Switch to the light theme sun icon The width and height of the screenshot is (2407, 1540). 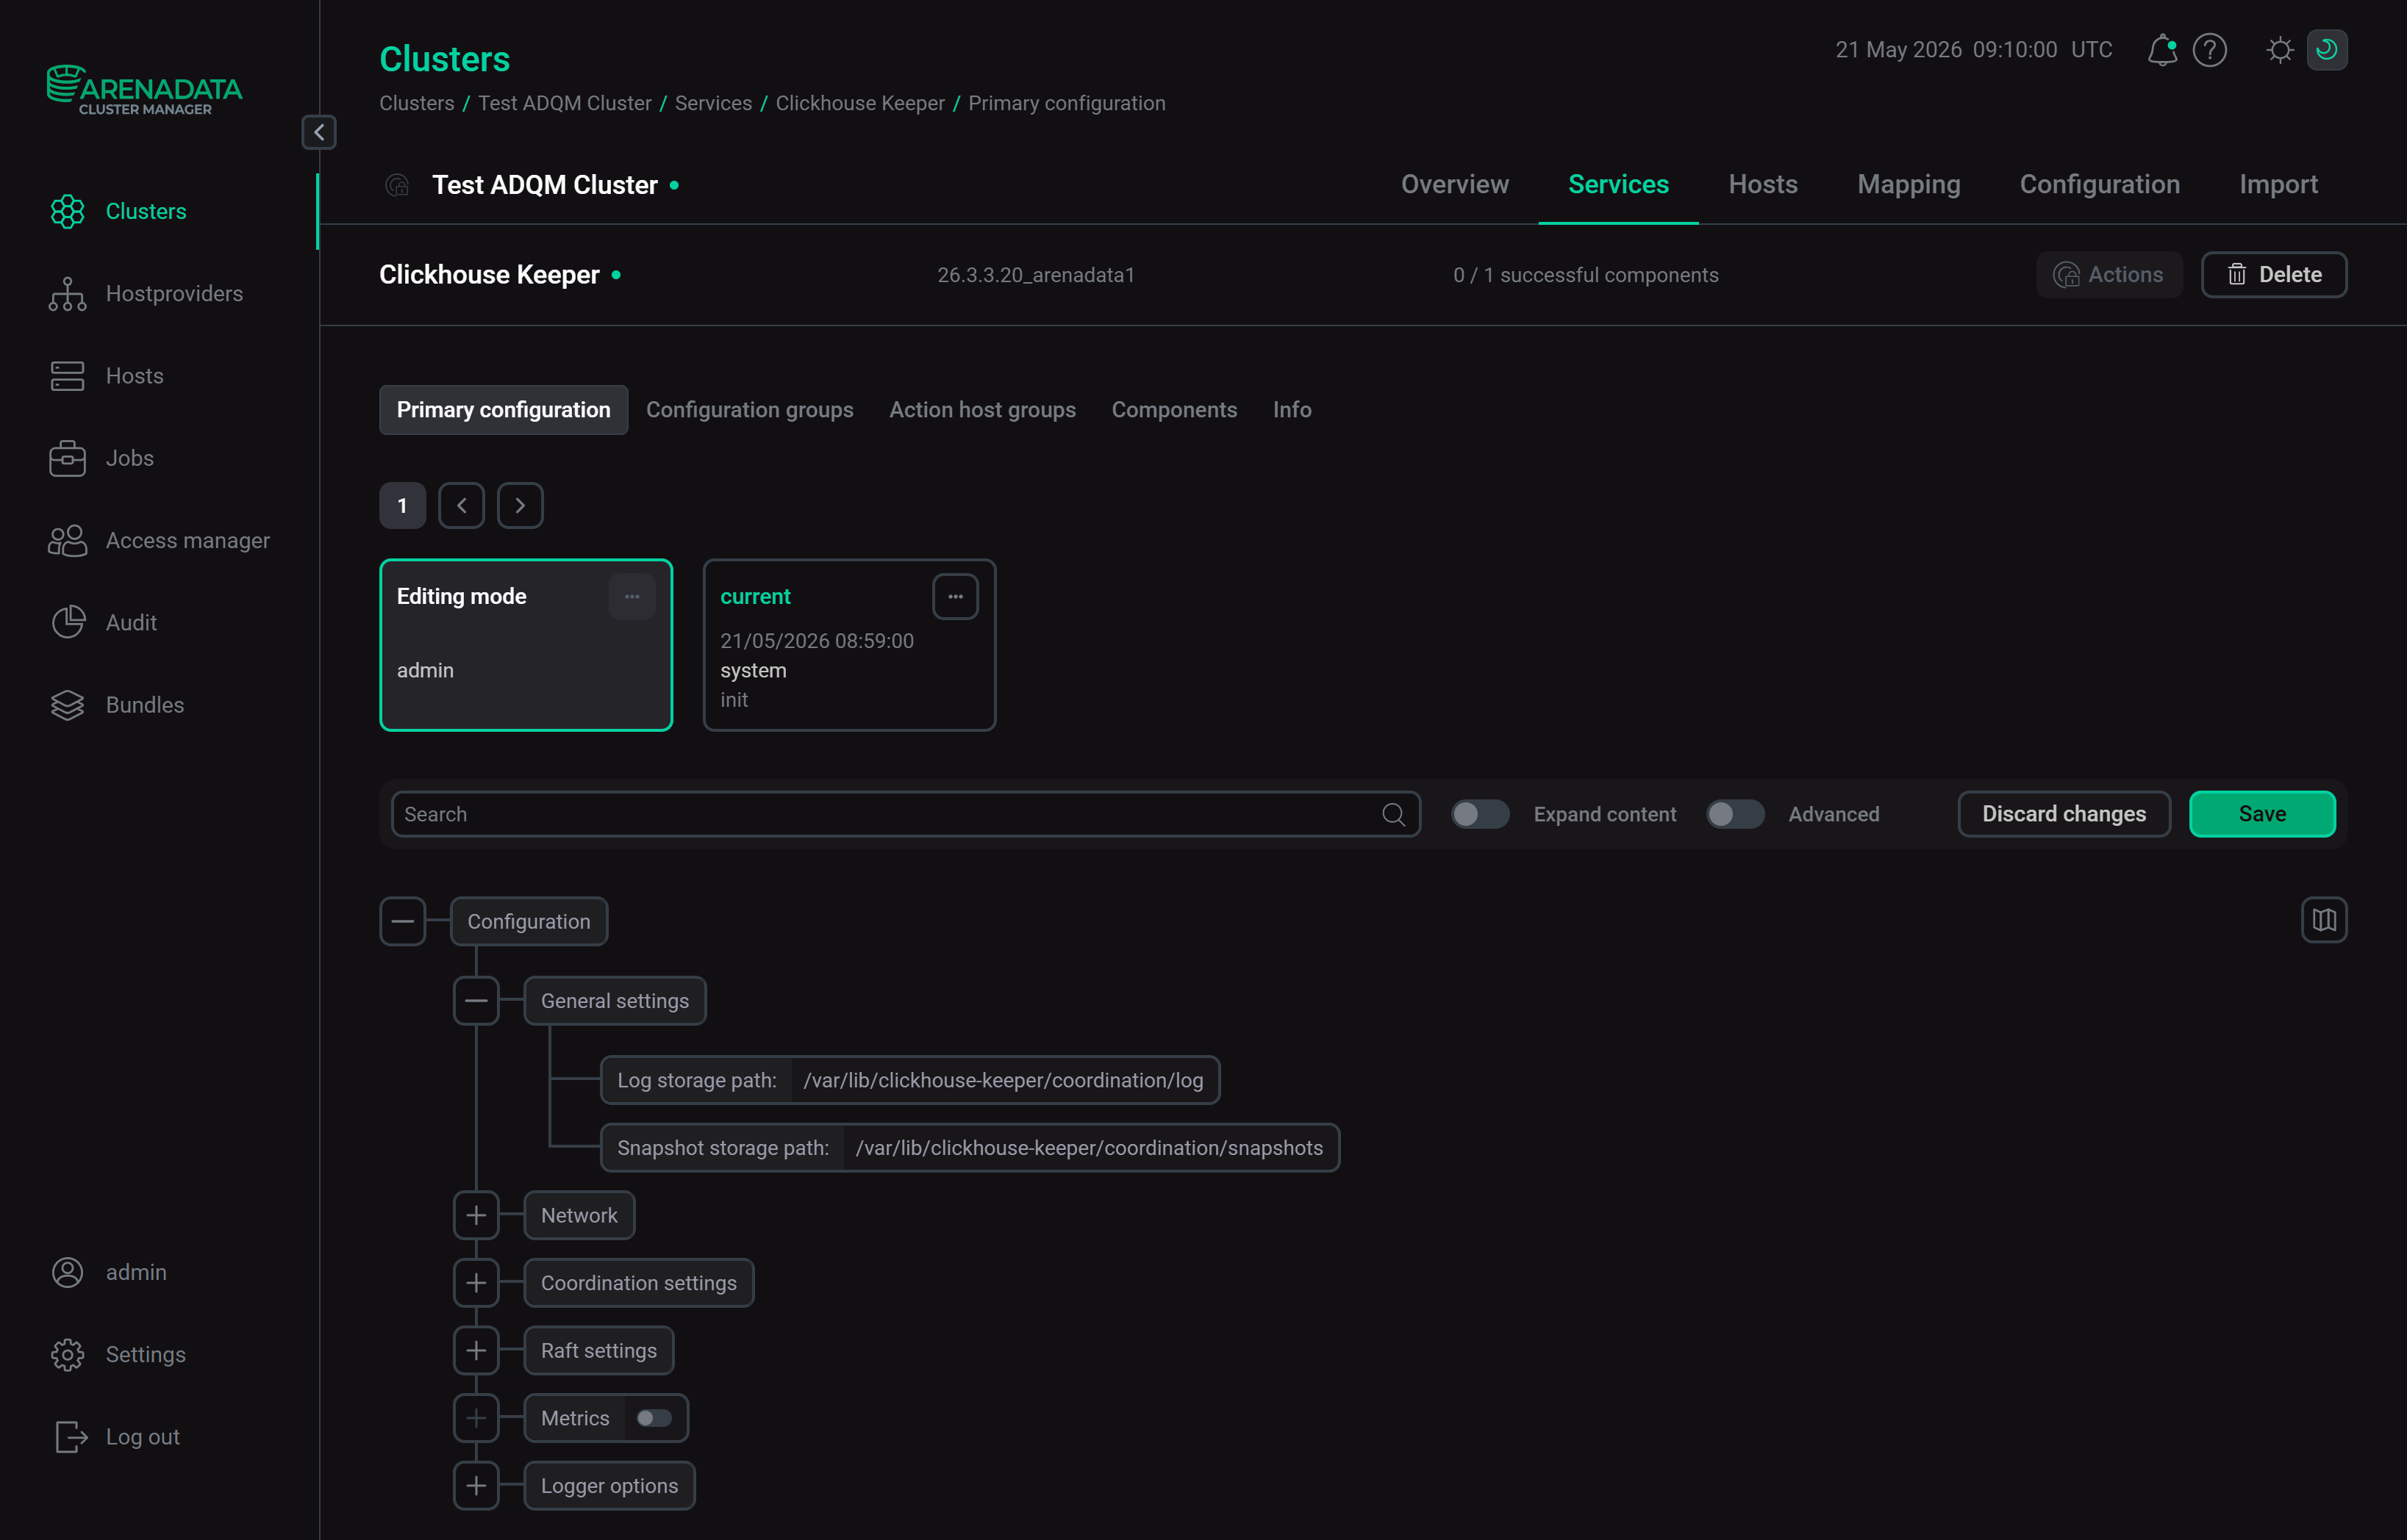click(2280, 50)
